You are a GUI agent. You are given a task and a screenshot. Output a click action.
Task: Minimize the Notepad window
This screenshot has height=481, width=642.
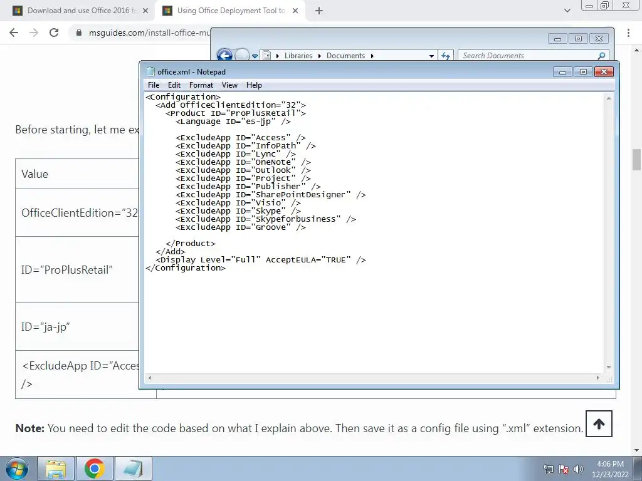562,72
